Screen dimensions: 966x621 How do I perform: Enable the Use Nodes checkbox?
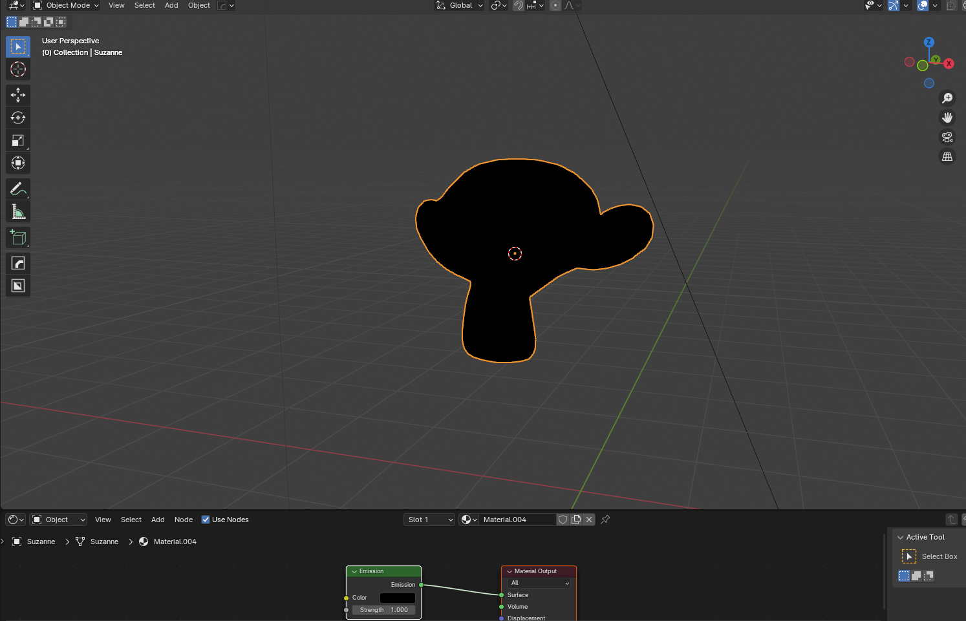point(206,520)
